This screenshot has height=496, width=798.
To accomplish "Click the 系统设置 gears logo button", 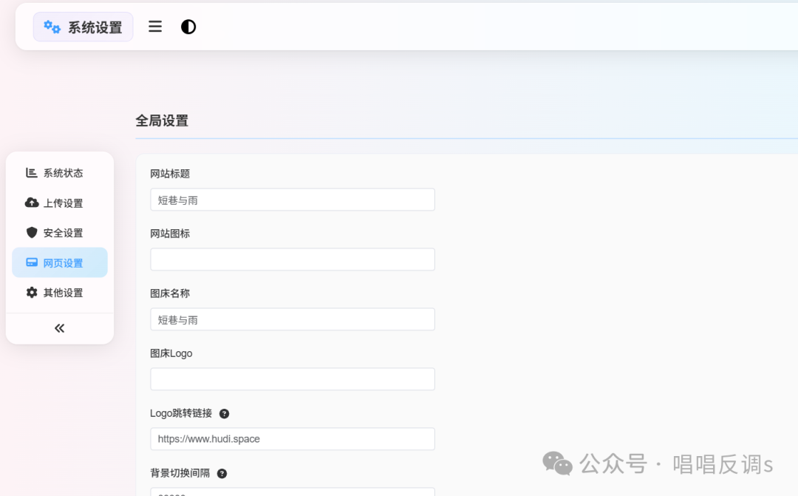I will (83, 27).
